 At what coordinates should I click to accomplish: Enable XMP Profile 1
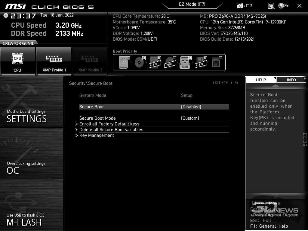[x=54, y=61]
